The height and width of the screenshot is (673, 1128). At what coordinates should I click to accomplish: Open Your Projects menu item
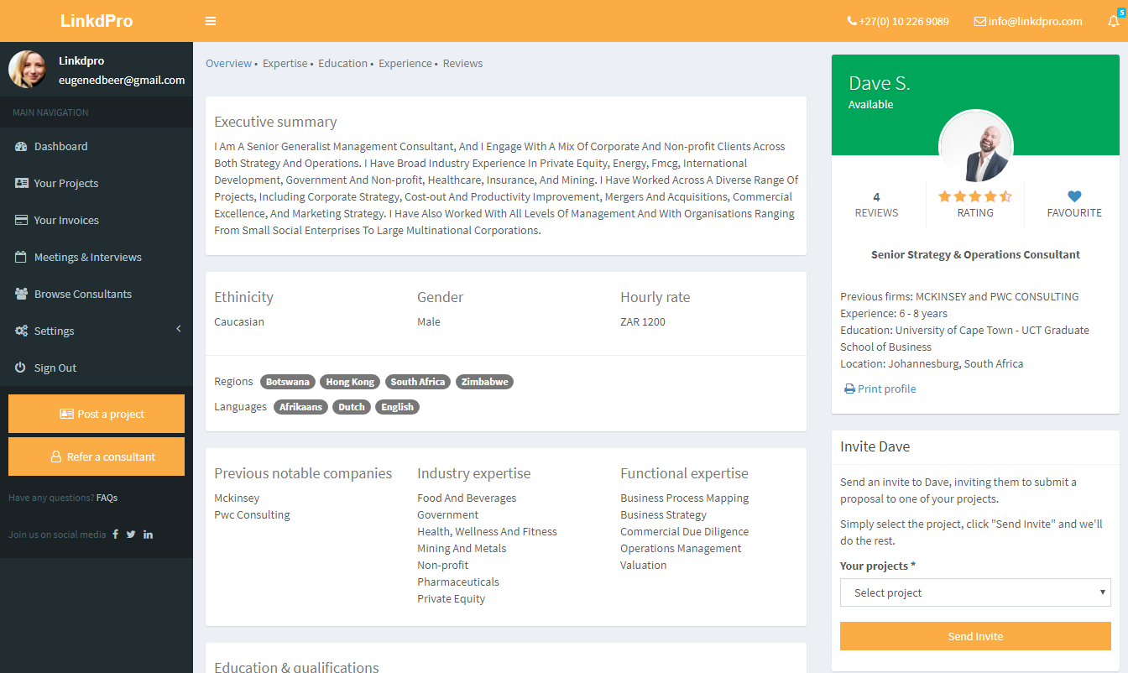pyautogui.click(x=97, y=183)
